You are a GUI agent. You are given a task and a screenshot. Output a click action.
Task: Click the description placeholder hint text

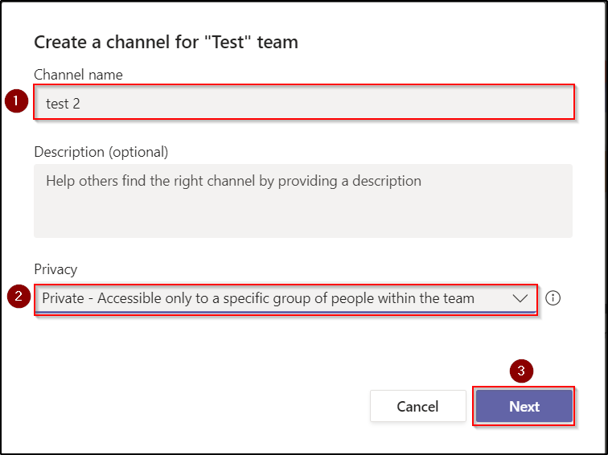point(233,181)
